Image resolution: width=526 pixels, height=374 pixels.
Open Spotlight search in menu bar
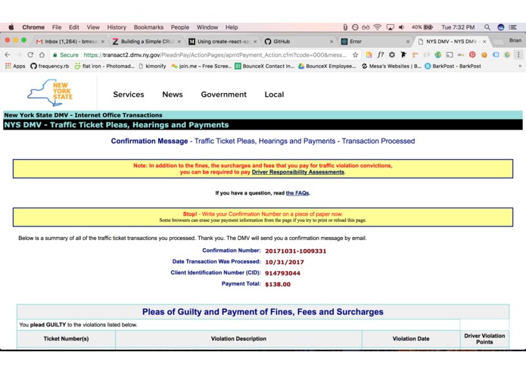pyautogui.click(x=487, y=27)
